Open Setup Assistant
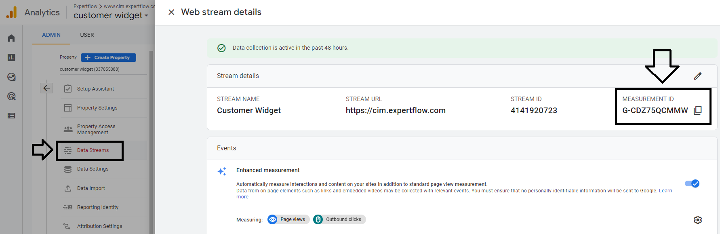 click(x=95, y=89)
